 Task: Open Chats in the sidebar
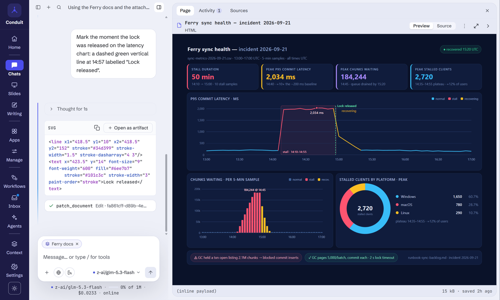tap(14, 69)
